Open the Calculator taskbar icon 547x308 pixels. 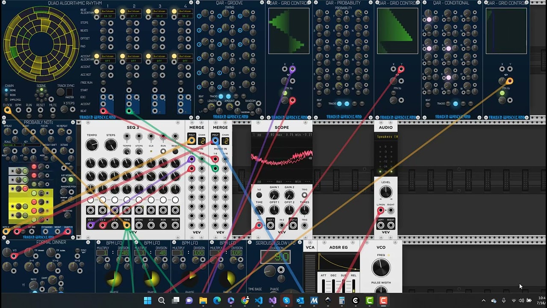pos(341,301)
